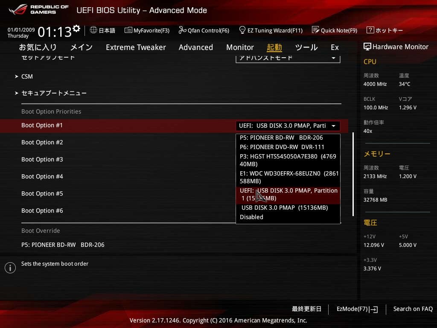Click the Search on FAQ link

(413, 309)
